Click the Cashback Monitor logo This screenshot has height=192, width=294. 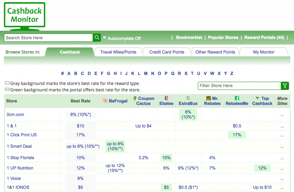pos(25,16)
